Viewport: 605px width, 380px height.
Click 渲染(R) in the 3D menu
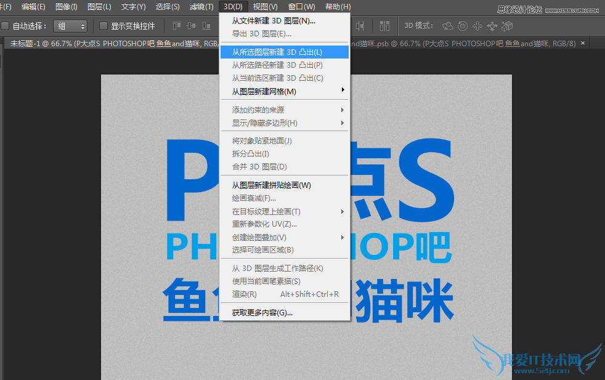point(244,294)
